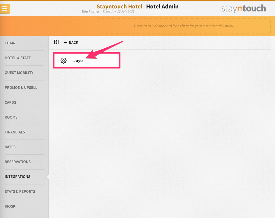The height and width of the screenshot is (218, 275).
Task: Select INTEGRATIONS in the sidebar
Action: 17,177
